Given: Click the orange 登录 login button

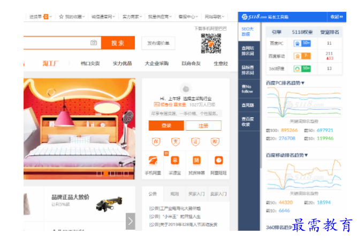Looking at the screenshot, I should [x=166, y=125].
